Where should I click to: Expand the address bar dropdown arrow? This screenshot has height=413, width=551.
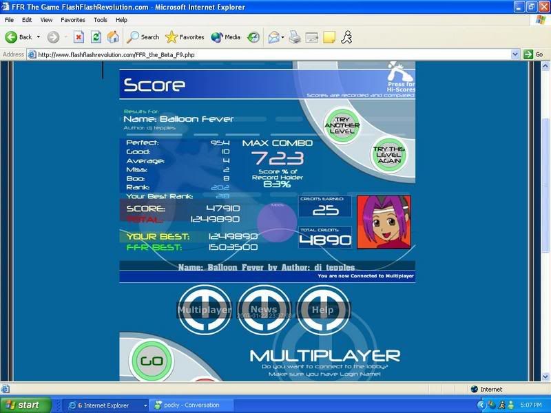coord(514,54)
